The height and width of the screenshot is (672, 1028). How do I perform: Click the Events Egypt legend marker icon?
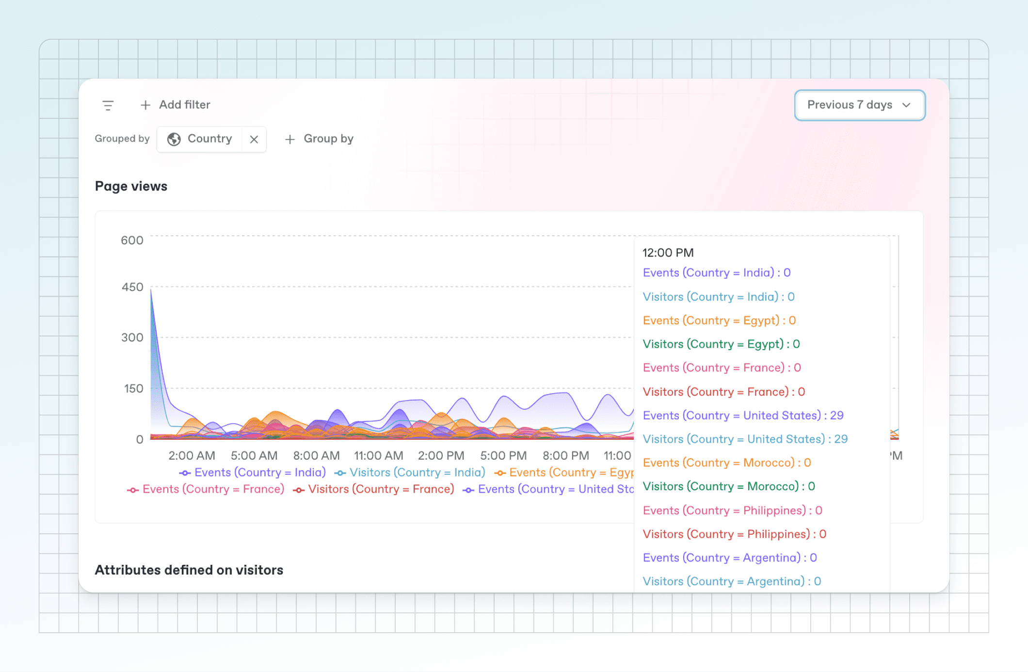pyautogui.click(x=500, y=473)
